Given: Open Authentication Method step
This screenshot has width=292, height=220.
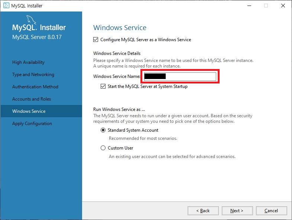Looking at the screenshot, I should (x=35, y=87).
